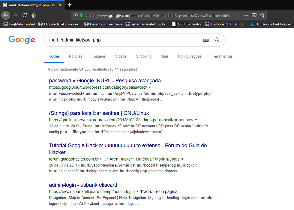The image size is (294, 210).
Task: Open Cursos de Certificação bookmark
Action: click(272, 24)
